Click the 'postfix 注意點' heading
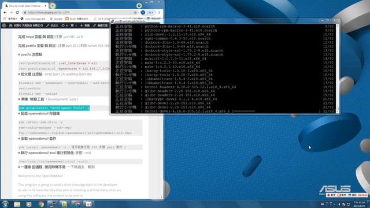The height and width of the screenshot is (208, 370). click(31, 54)
